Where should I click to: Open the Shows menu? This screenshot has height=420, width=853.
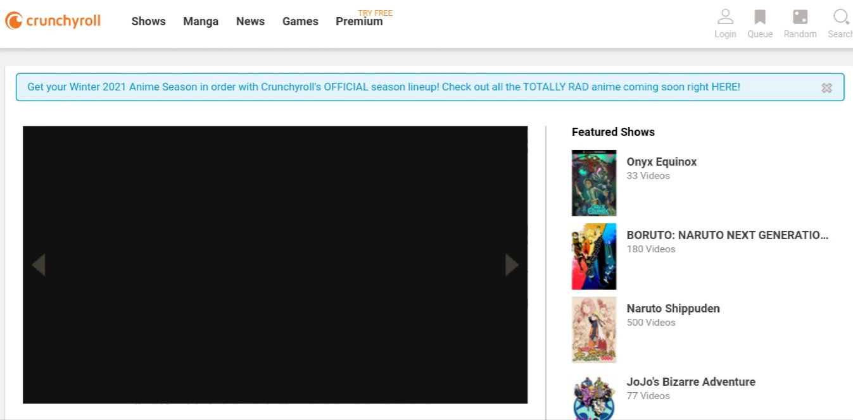pyautogui.click(x=148, y=22)
